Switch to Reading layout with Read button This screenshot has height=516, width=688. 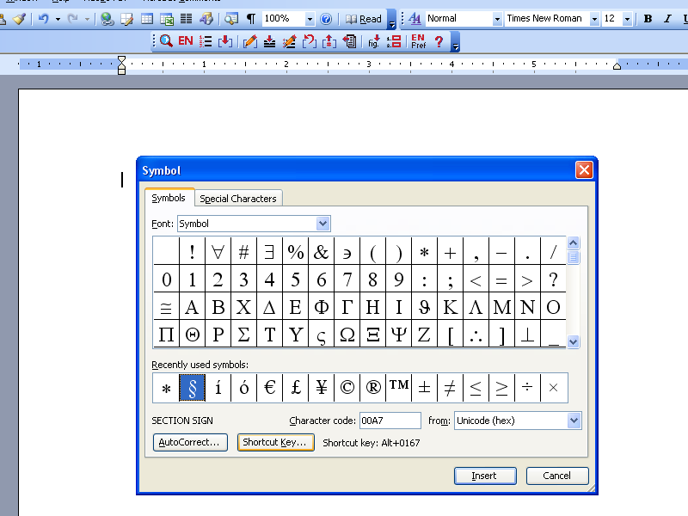(364, 19)
